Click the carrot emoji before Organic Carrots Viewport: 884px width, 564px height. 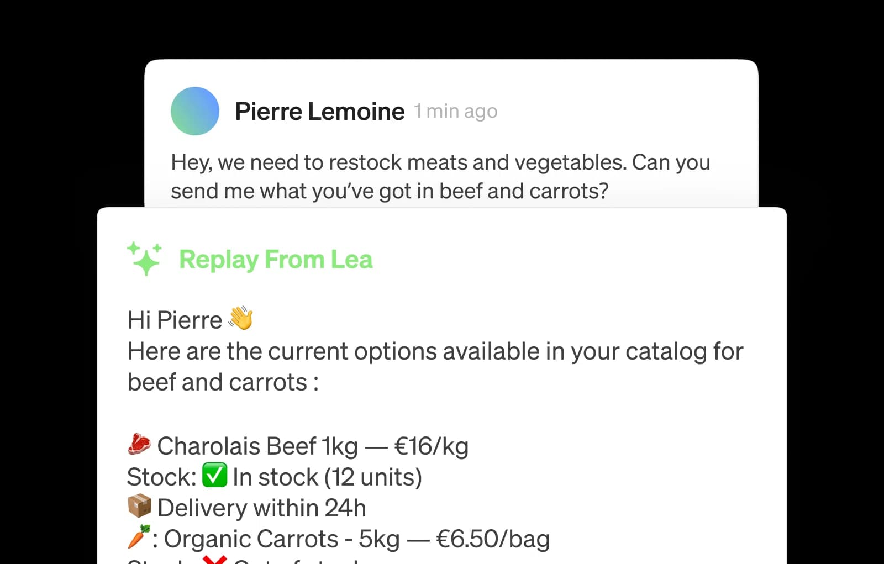tap(139, 537)
